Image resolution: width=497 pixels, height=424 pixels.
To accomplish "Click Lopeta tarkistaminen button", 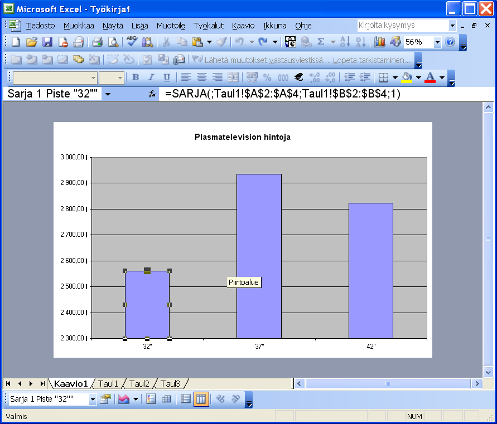I will point(371,60).
